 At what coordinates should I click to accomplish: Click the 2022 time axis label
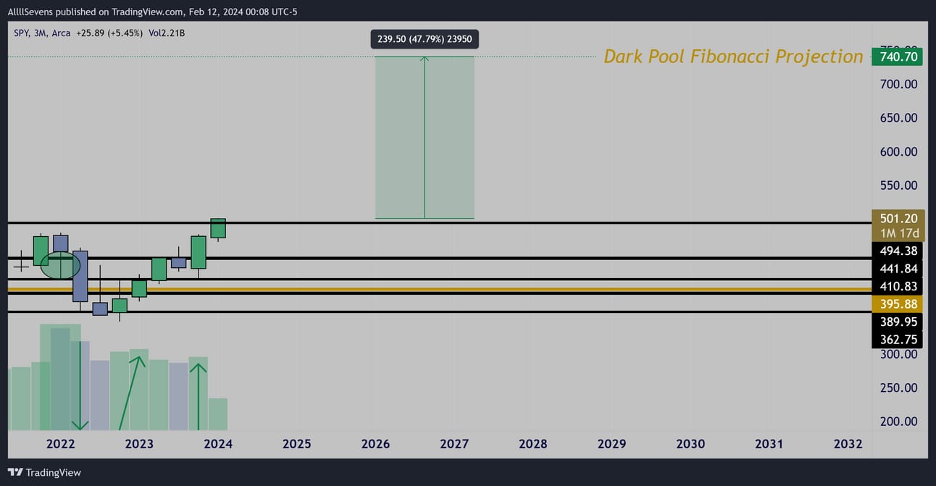tap(61, 444)
